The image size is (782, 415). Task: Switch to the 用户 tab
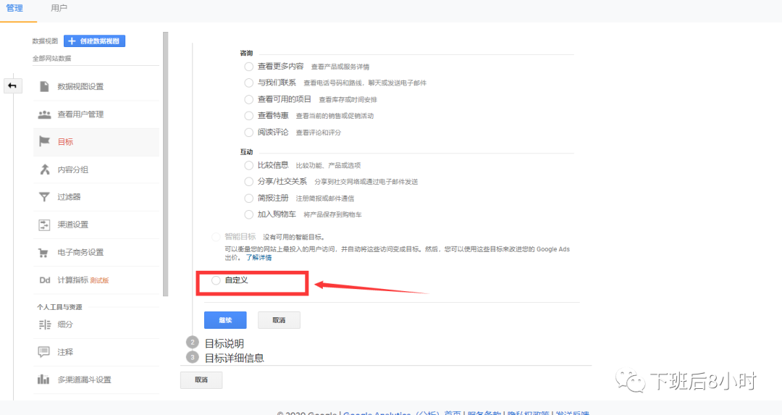point(59,9)
